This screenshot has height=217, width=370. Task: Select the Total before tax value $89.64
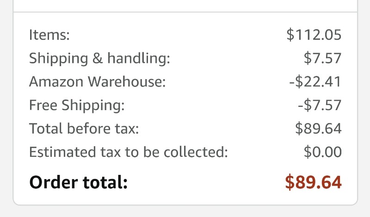[318, 129]
